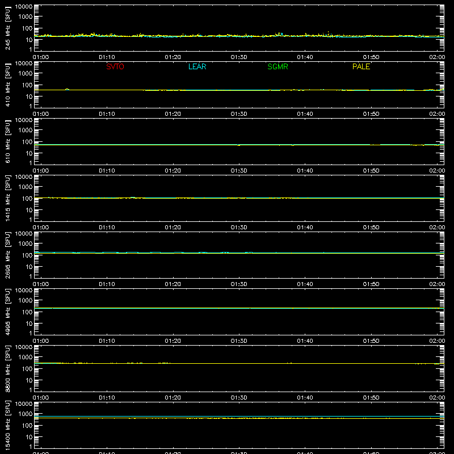The image size is (454, 454).
Task: Click 01:30 time label of 245 MHz plot
Action: (x=239, y=57)
